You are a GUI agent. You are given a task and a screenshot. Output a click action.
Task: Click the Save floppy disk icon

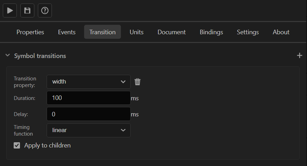[27, 10]
